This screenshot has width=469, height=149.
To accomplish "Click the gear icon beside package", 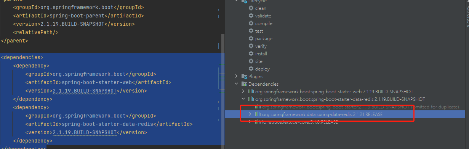I will click(251, 38).
